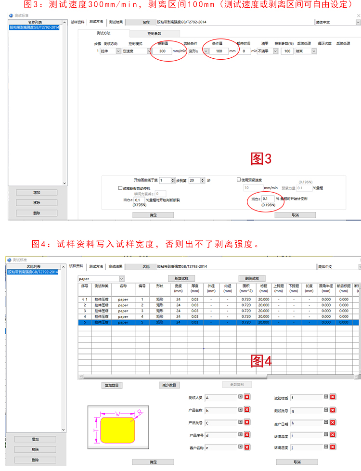Open 测试方向 dropdown showing 拉伸
The image size is (361, 471).
[x=118, y=51]
